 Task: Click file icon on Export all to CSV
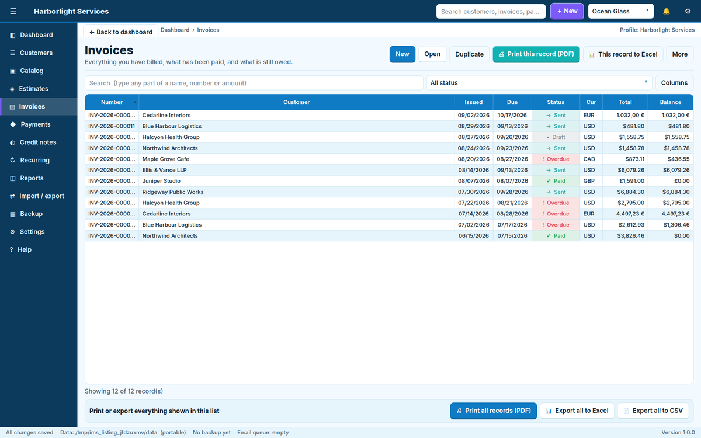pyautogui.click(x=626, y=411)
